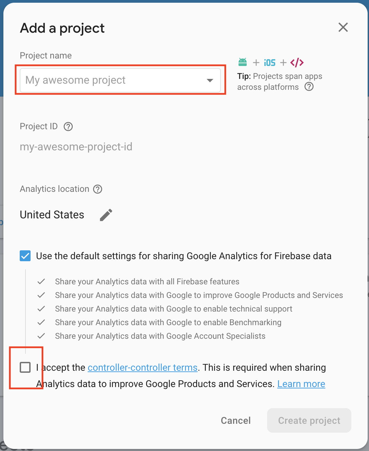This screenshot has height=451, width=369.
Task: Open help icon next to Project ID
Action: point(68,127)
